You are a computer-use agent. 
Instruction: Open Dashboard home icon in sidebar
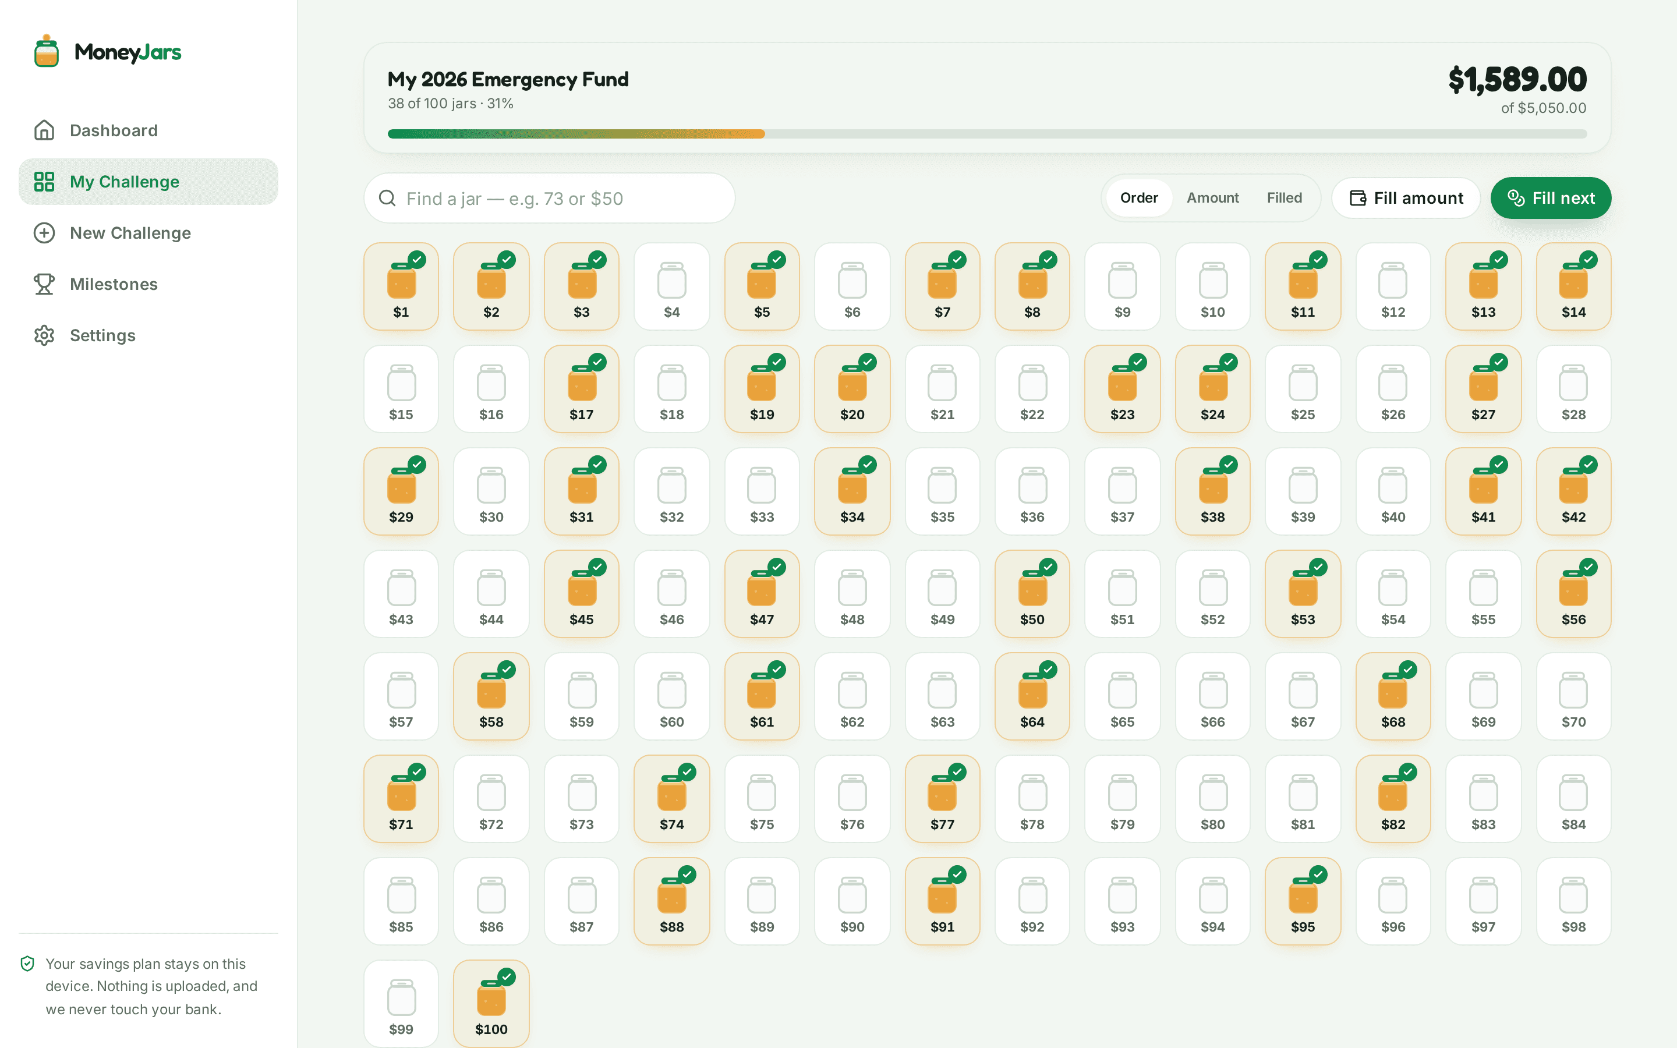pos(44,130)
